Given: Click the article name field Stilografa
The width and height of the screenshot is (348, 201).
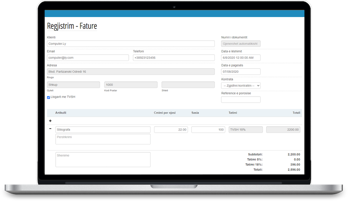Looking at the screenshot, I should point(103,130).
